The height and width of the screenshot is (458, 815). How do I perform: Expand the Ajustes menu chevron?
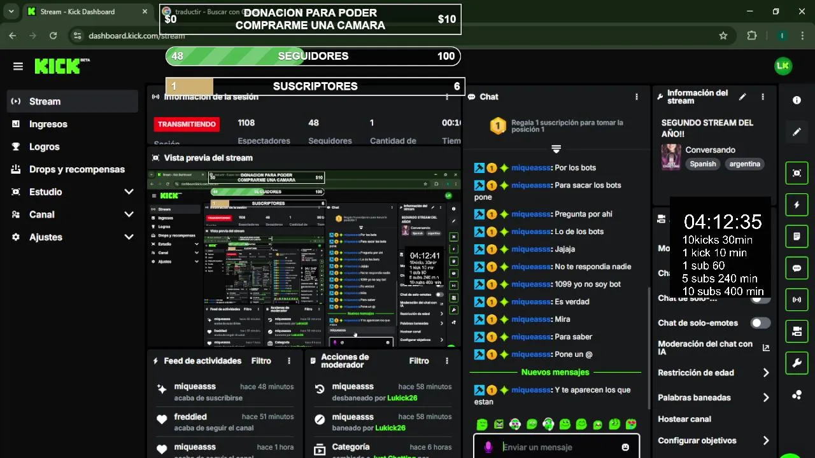(x=129, y=237)
